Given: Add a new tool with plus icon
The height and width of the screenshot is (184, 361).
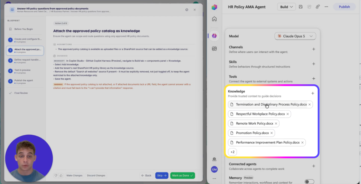Looking at the screenshot, I should pyautogui.click(x=314, y=79).
